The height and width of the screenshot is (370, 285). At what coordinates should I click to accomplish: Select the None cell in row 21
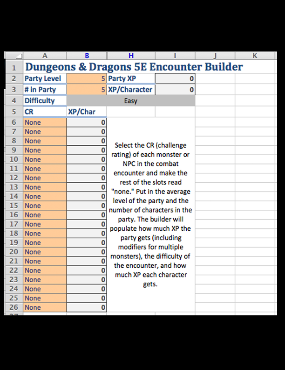(x=45, y=261)
